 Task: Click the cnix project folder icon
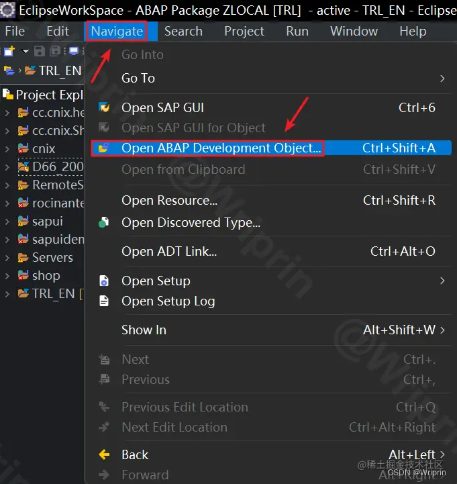pyautogui.click(x=23, y=149)
